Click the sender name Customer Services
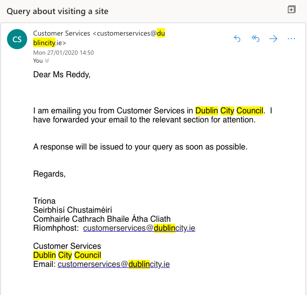This screenshot has width=307, height=295. (x=61, y=34)
